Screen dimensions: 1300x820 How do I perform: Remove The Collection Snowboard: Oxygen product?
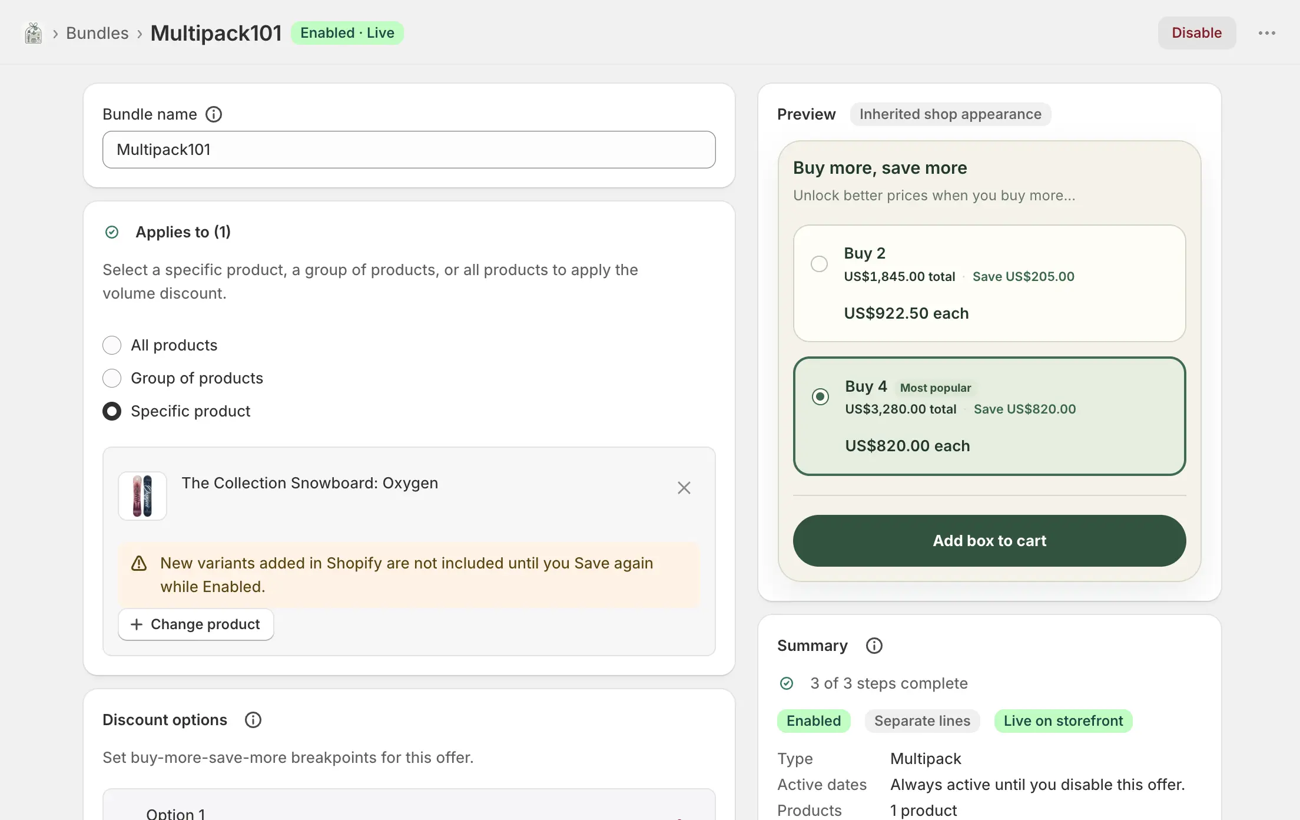pos(684,488)
